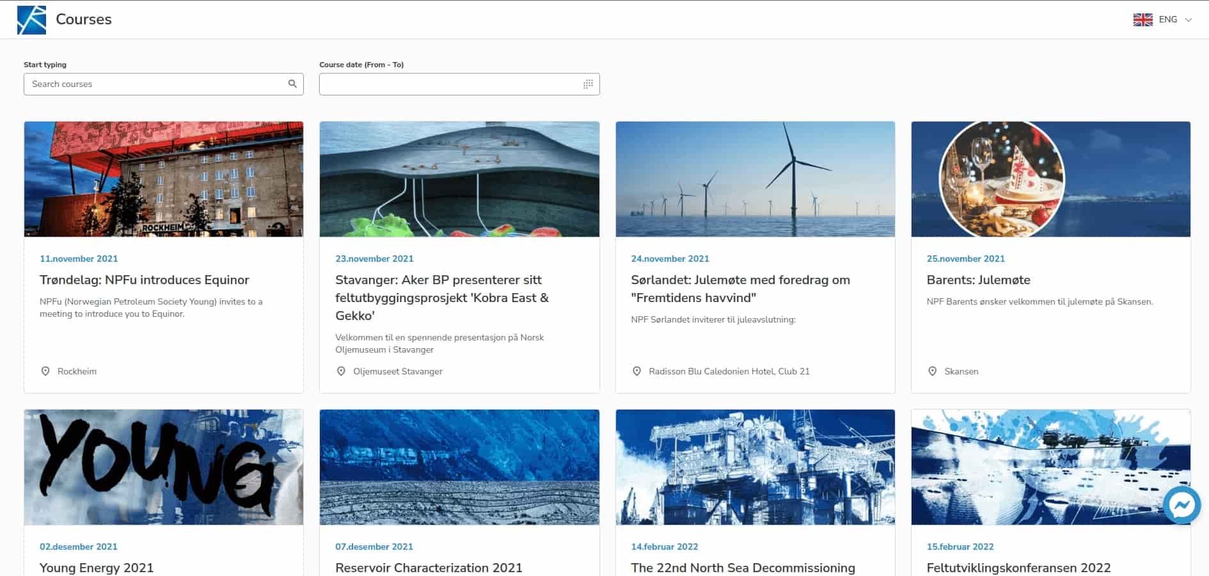The height and width of the screenshot is (576, 1209).
Task: Open the Messenger chat bubble
Action: tap(1181, 506)
